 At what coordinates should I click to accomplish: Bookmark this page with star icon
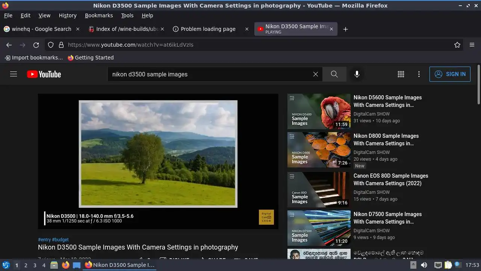click(457, 45)
